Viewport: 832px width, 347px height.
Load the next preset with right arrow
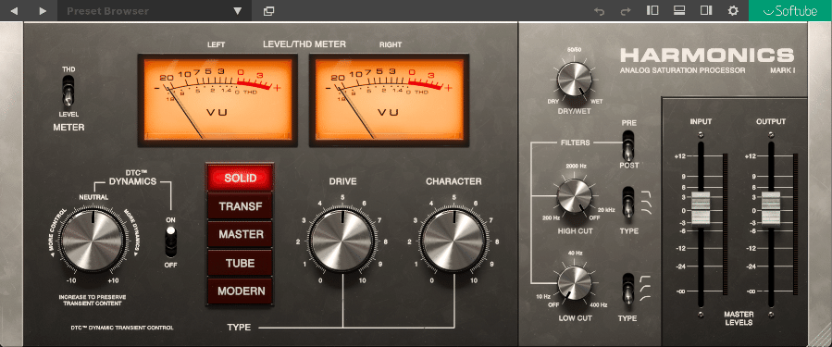pyautogui.click(x=43, y=10)
